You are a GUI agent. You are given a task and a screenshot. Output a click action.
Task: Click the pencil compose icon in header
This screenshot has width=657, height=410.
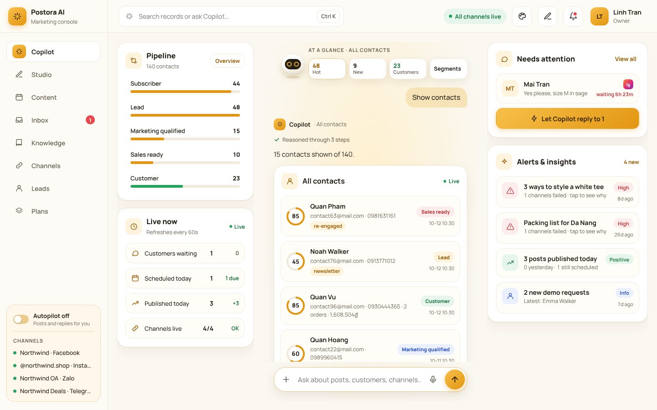coord(547,16)
